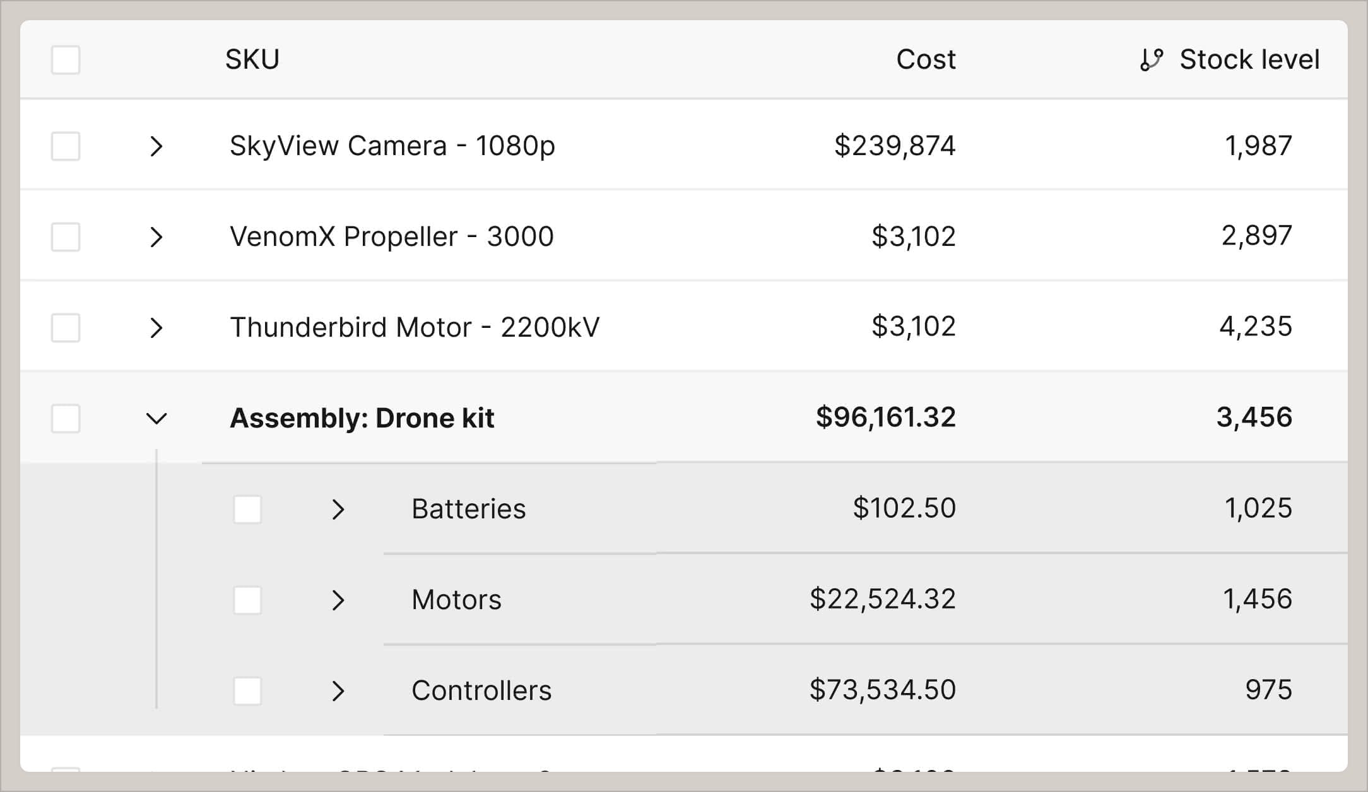Check the VenomX Propeller row checkbox
The image size is (1368, 792).
(x=66, y=236)
